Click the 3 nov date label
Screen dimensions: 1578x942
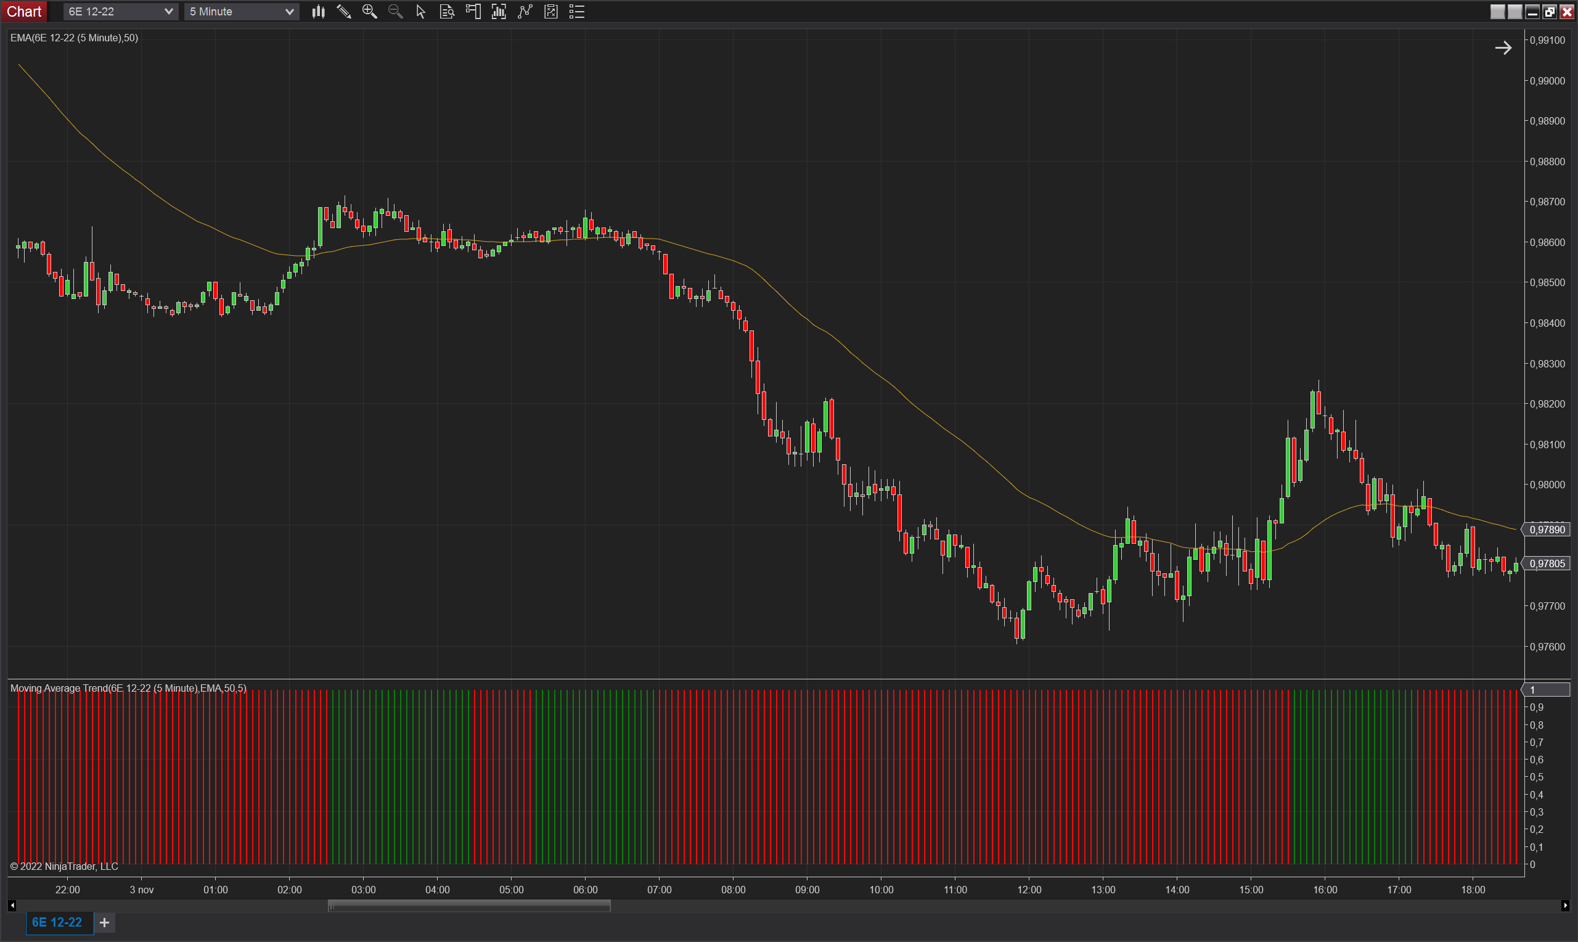(x=142, y=890)
